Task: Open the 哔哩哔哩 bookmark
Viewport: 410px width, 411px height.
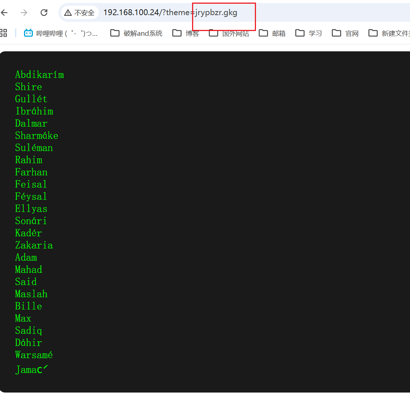Action: [61, 33]
